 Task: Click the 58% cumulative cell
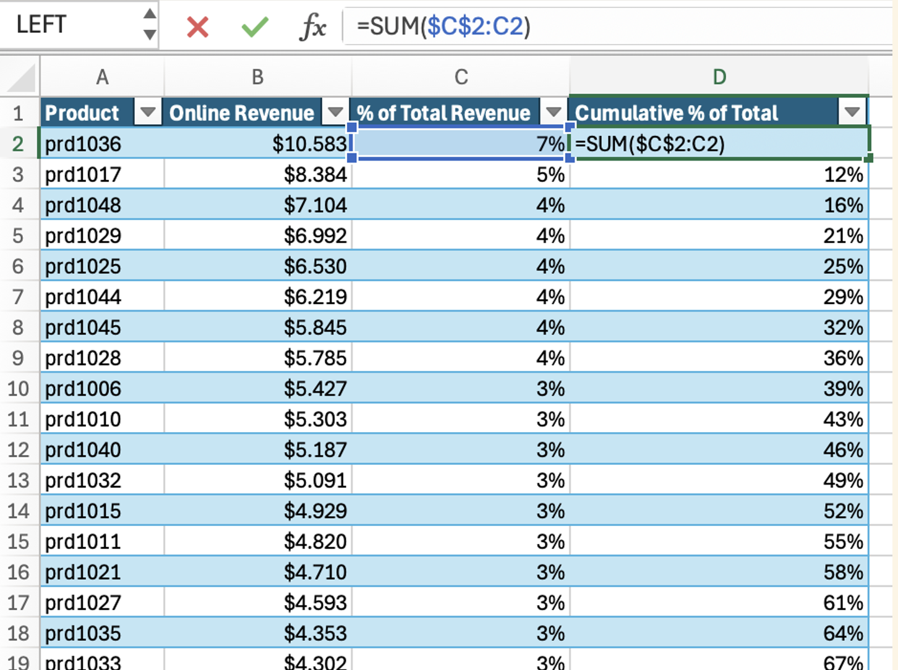[719, 572]
